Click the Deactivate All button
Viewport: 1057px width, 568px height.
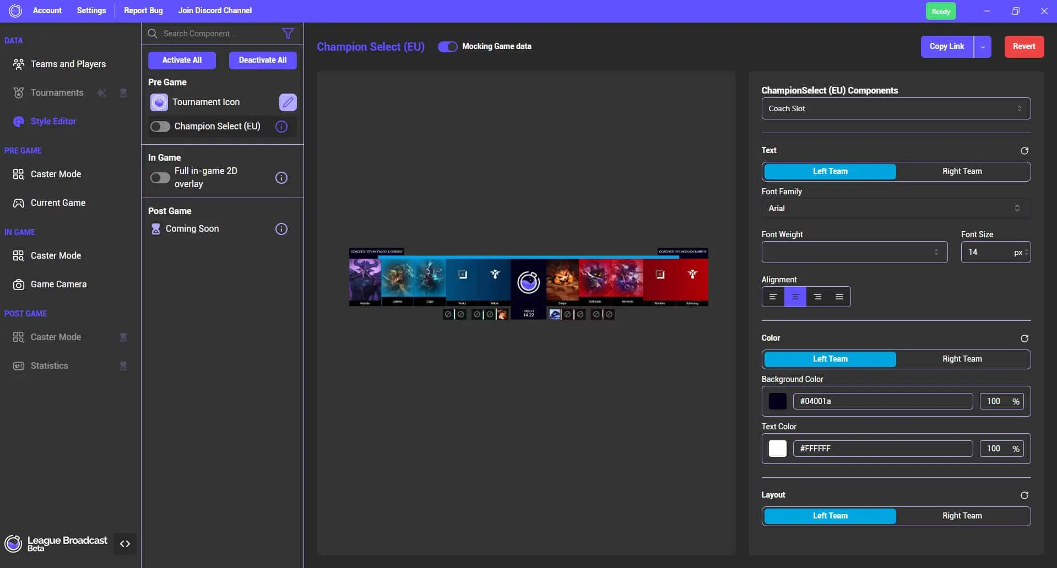[263, 61]
